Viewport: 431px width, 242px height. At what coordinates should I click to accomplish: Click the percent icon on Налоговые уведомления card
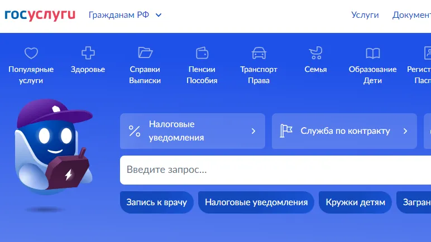coord(135,131)
